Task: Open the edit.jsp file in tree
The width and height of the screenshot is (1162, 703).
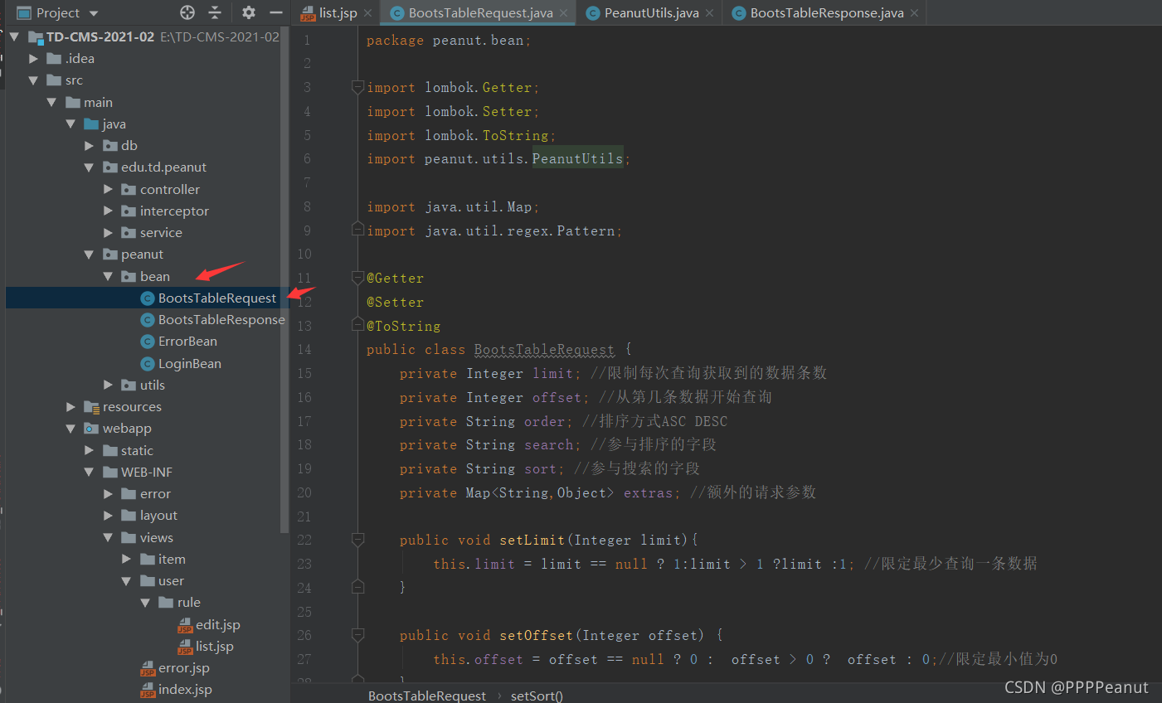Action: coord(218,624)
